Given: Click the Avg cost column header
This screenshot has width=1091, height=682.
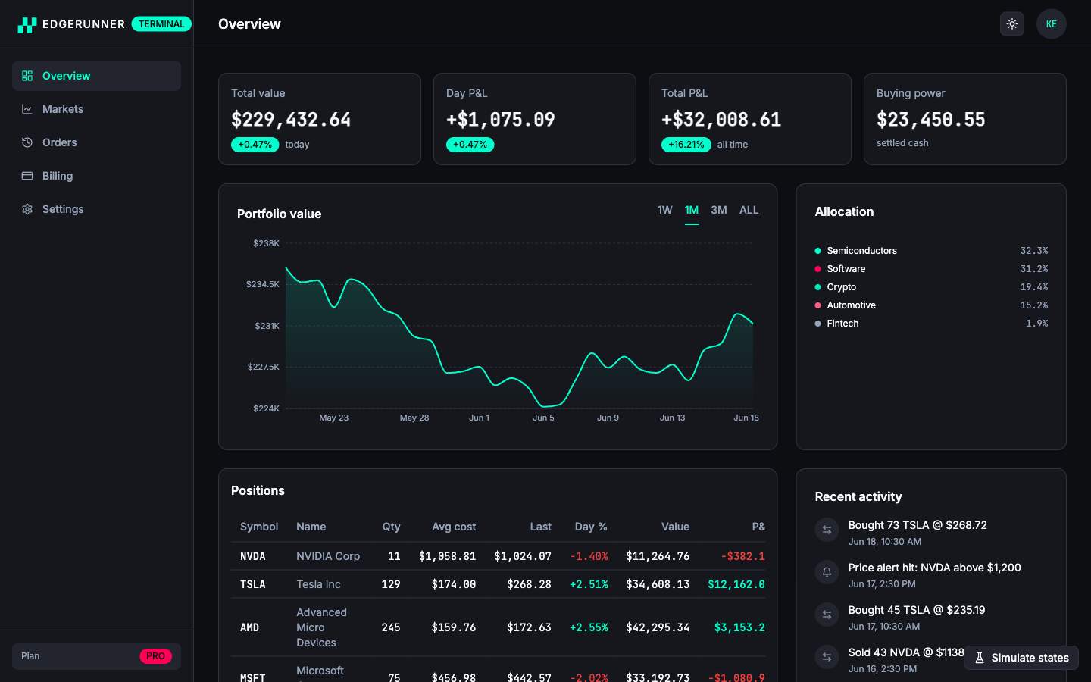Looking at the screenshot, I should (454, 527).
